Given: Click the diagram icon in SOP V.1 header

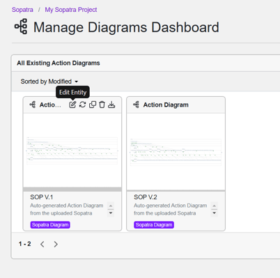Looking at the screenshot, I should click(33, 105).
